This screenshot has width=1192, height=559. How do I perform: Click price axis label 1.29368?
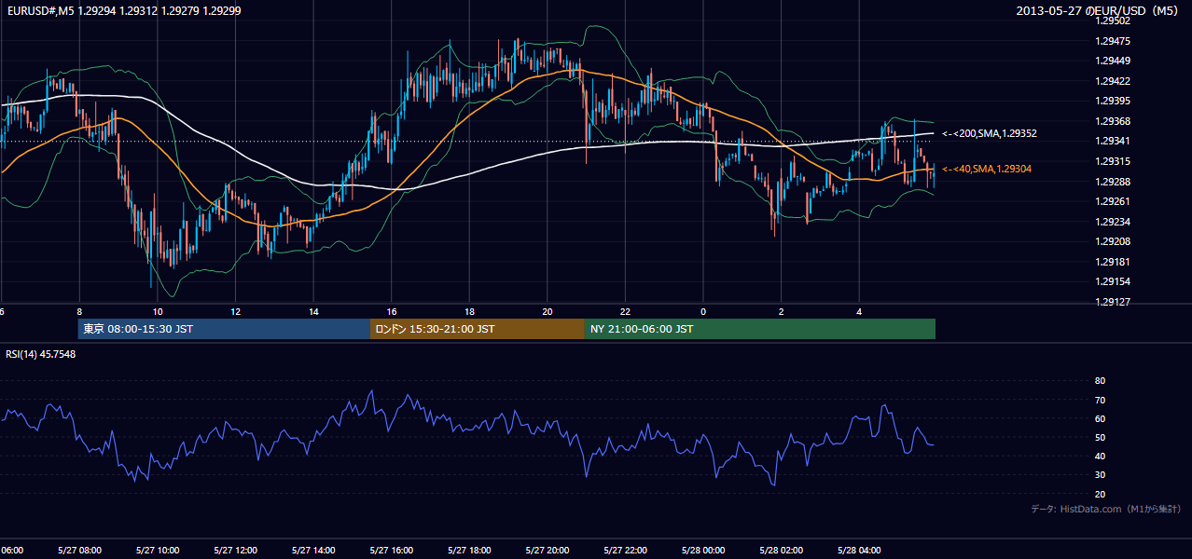[x=1113, y=121]
